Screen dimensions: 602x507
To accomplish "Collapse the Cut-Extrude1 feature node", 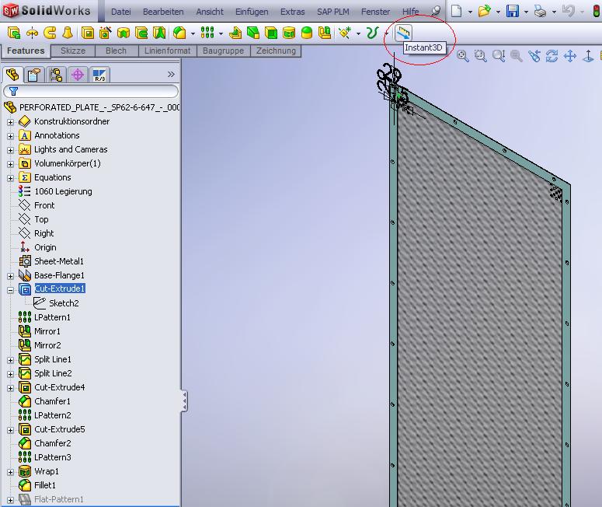I will coord(10,289).
